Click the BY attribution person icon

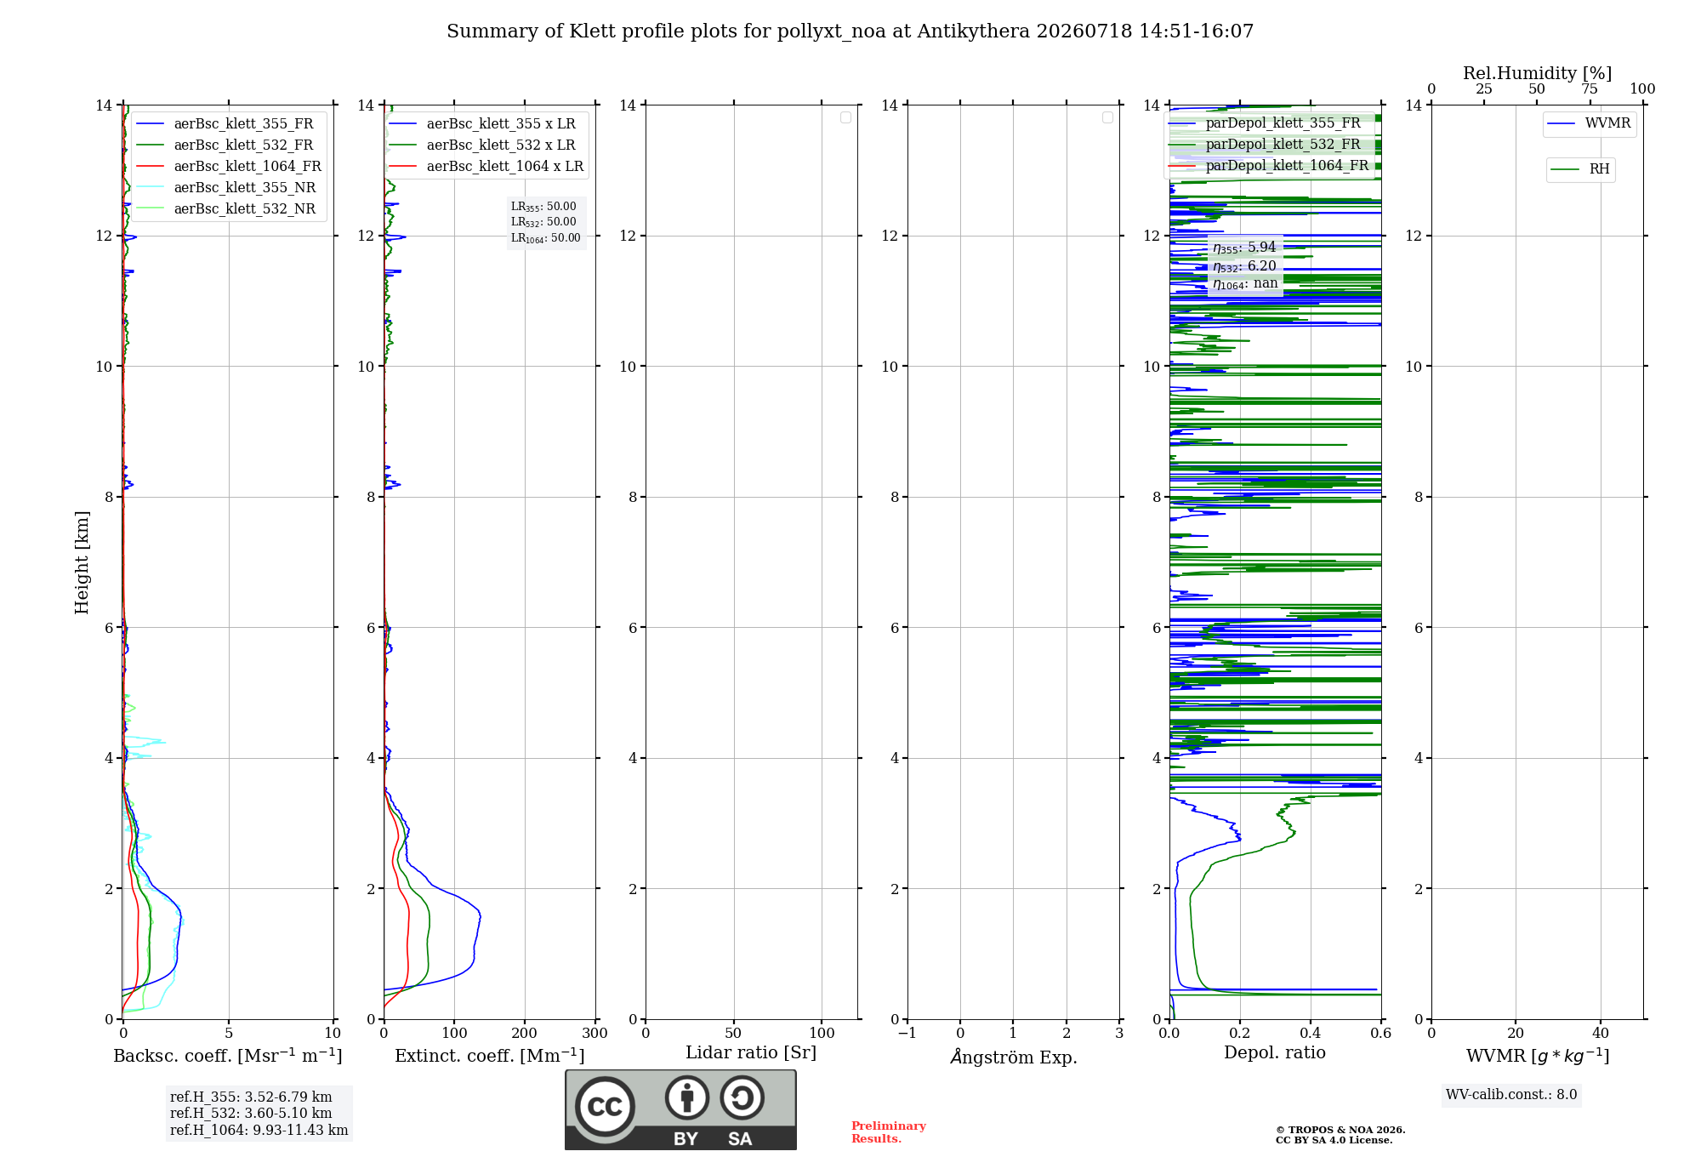(687, 1097)
